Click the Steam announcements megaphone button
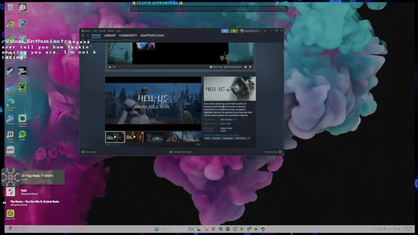This screenshot has height=235, width=418. click(x=225, y=31)
